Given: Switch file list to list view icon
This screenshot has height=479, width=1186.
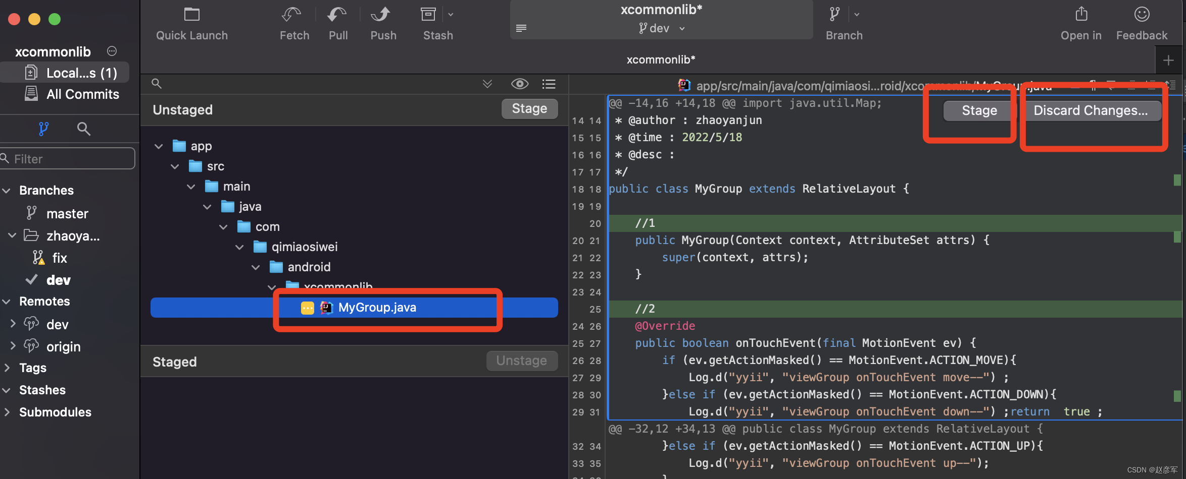Looking at the screenshot, I should [549, 84].
